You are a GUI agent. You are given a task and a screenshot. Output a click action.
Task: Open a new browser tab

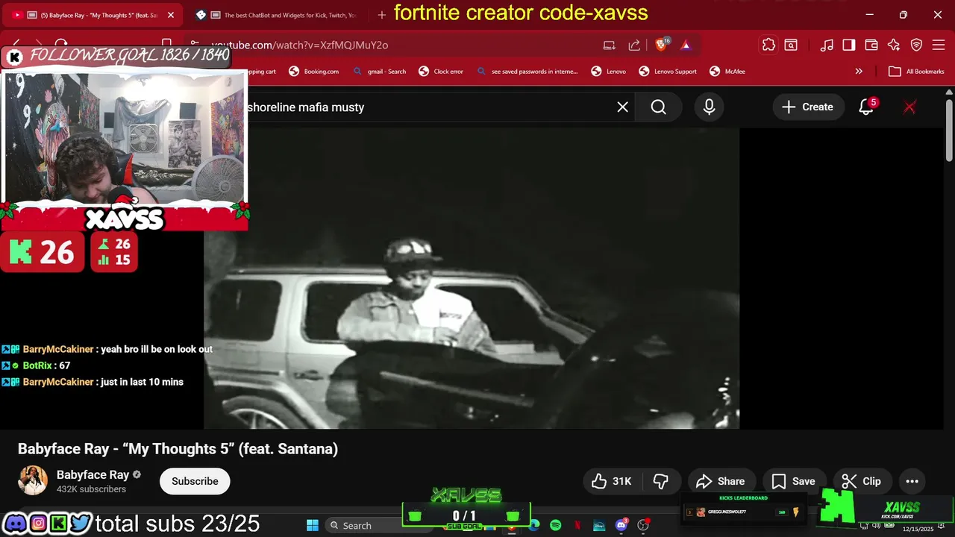tap(382, 15)
